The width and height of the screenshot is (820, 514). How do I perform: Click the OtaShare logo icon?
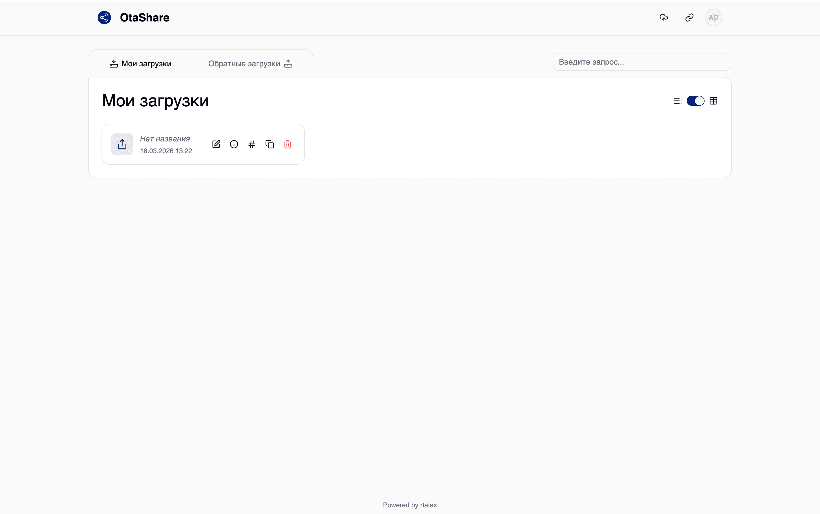pos(104,17)
